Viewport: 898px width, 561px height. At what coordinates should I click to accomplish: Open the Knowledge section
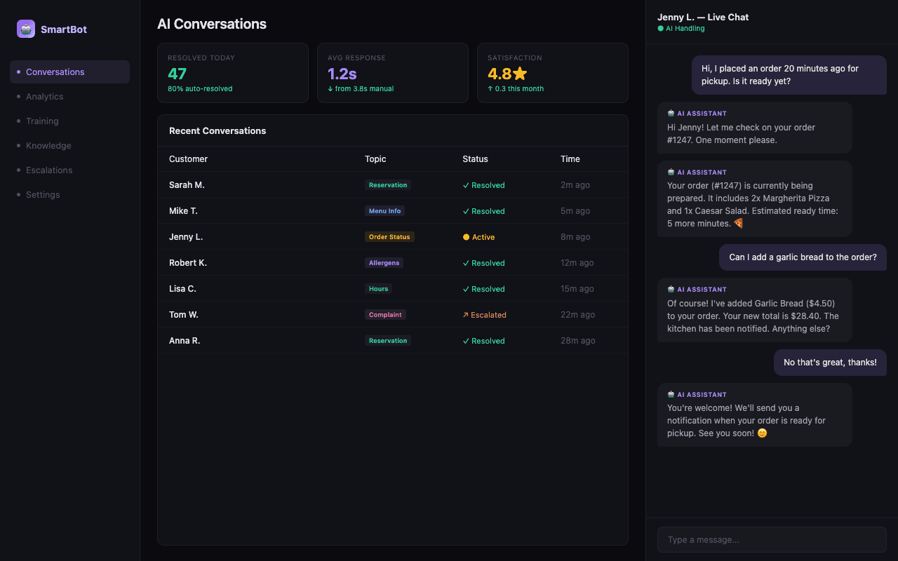(48, 145)
